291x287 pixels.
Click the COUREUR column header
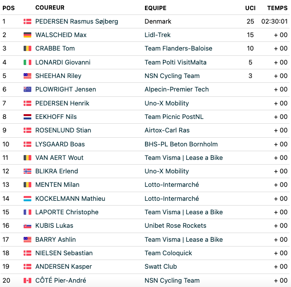[x=50, y=8]
